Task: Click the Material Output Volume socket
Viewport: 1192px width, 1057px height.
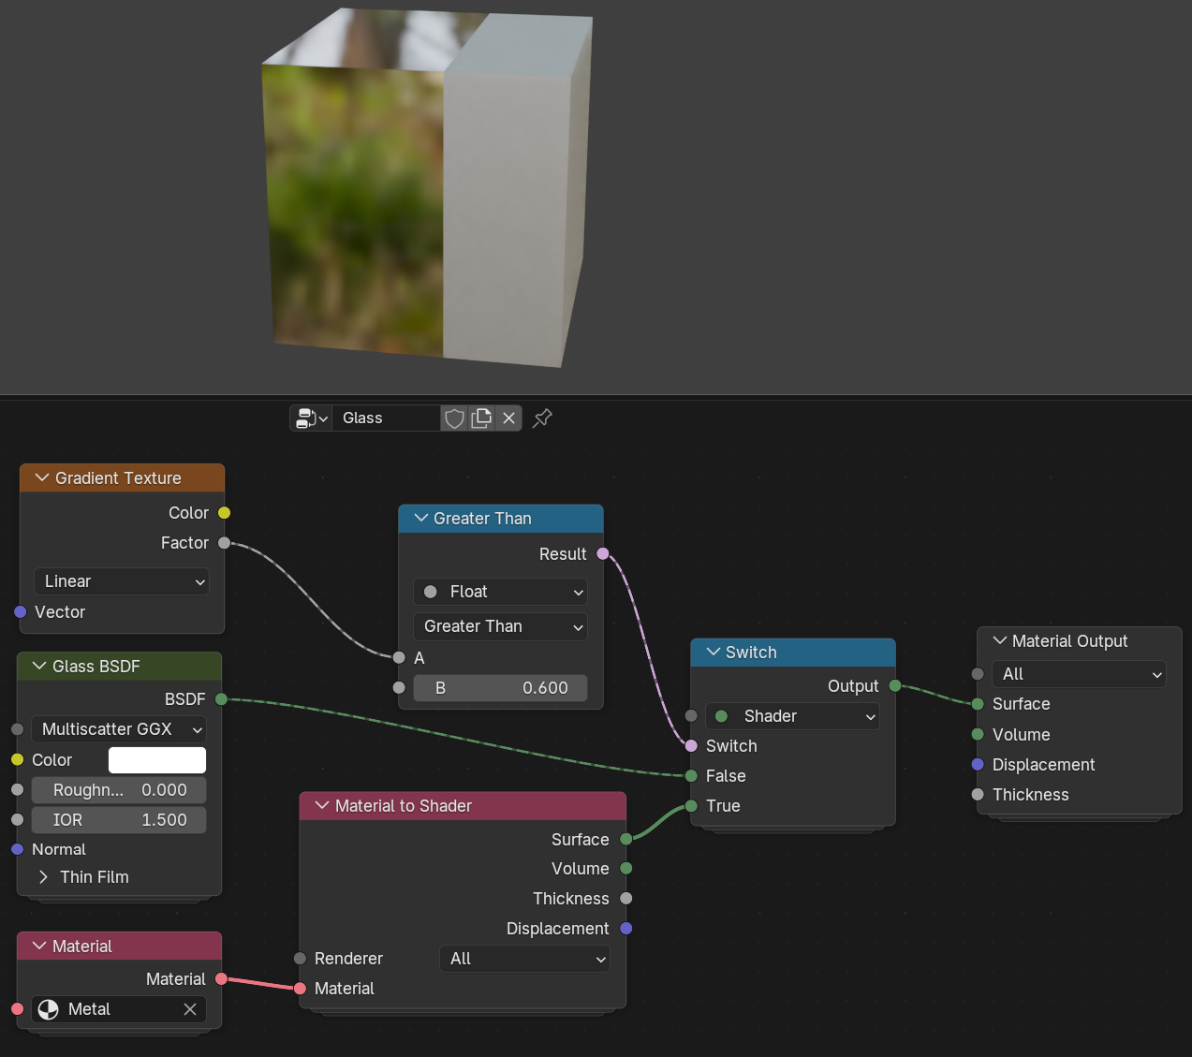Action: click(x=978, y=734)
